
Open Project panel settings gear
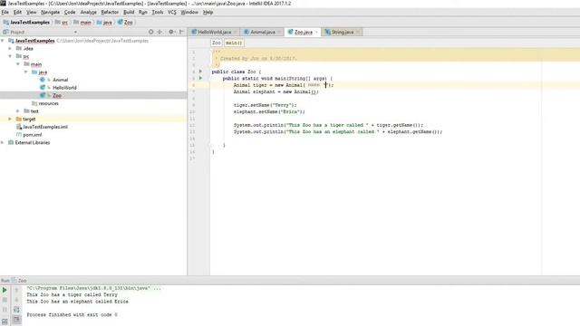(171, 32)
